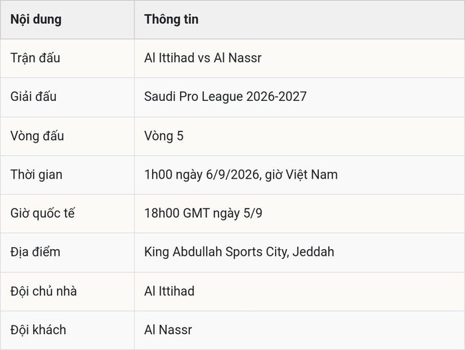The height and width of the screenshot is (350, 465).
Task: Select the 'Trận đấu' row label
Action: pyautogui.click(x=67, y=58)
